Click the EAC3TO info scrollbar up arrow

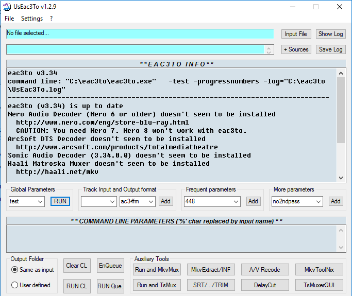[341, 73]
